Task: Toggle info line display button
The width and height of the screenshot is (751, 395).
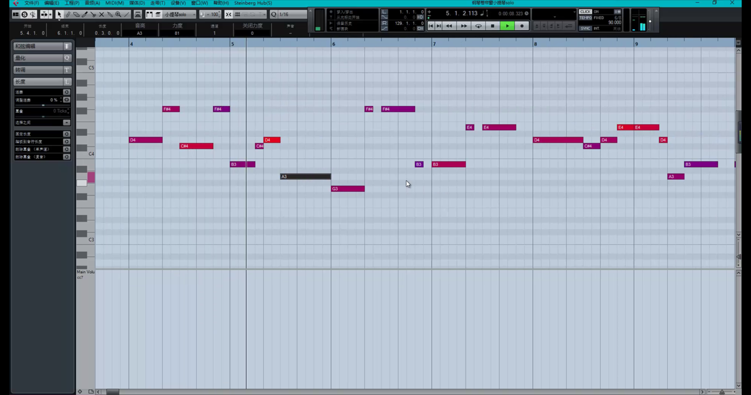Action: (x=16, y=14)
